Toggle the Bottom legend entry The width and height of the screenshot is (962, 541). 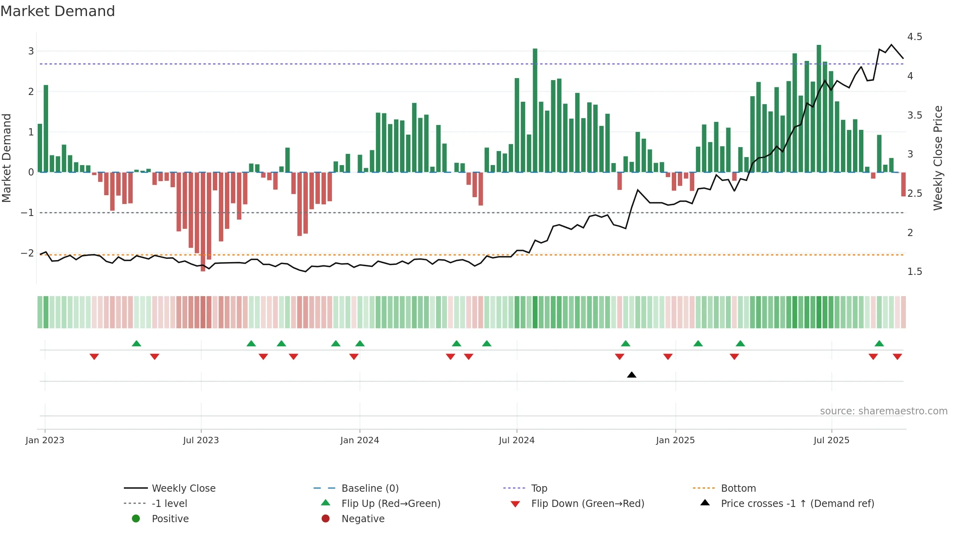[x=724, y=488]
